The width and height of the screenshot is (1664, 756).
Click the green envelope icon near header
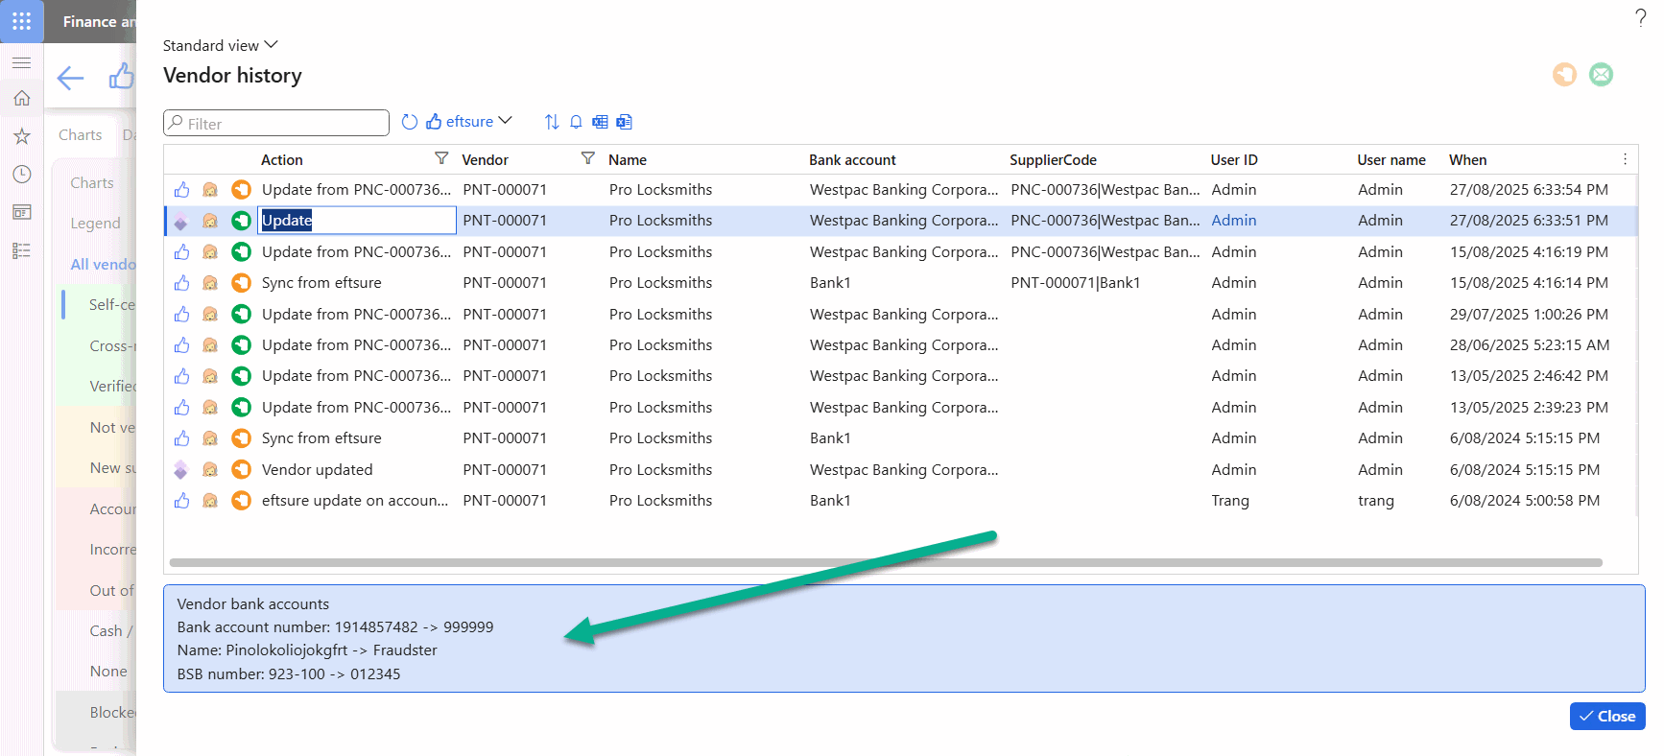[x=1601, y=74]
